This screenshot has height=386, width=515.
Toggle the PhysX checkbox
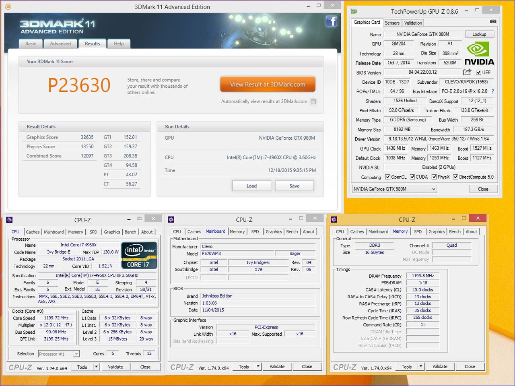(x=434, y=177)
